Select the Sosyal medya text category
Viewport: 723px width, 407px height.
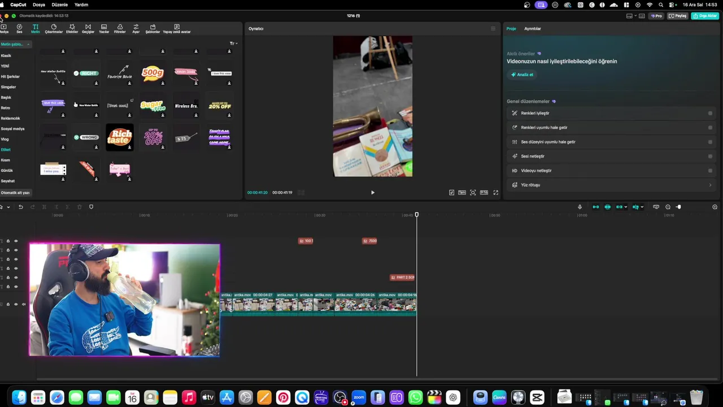coord(12,129)
